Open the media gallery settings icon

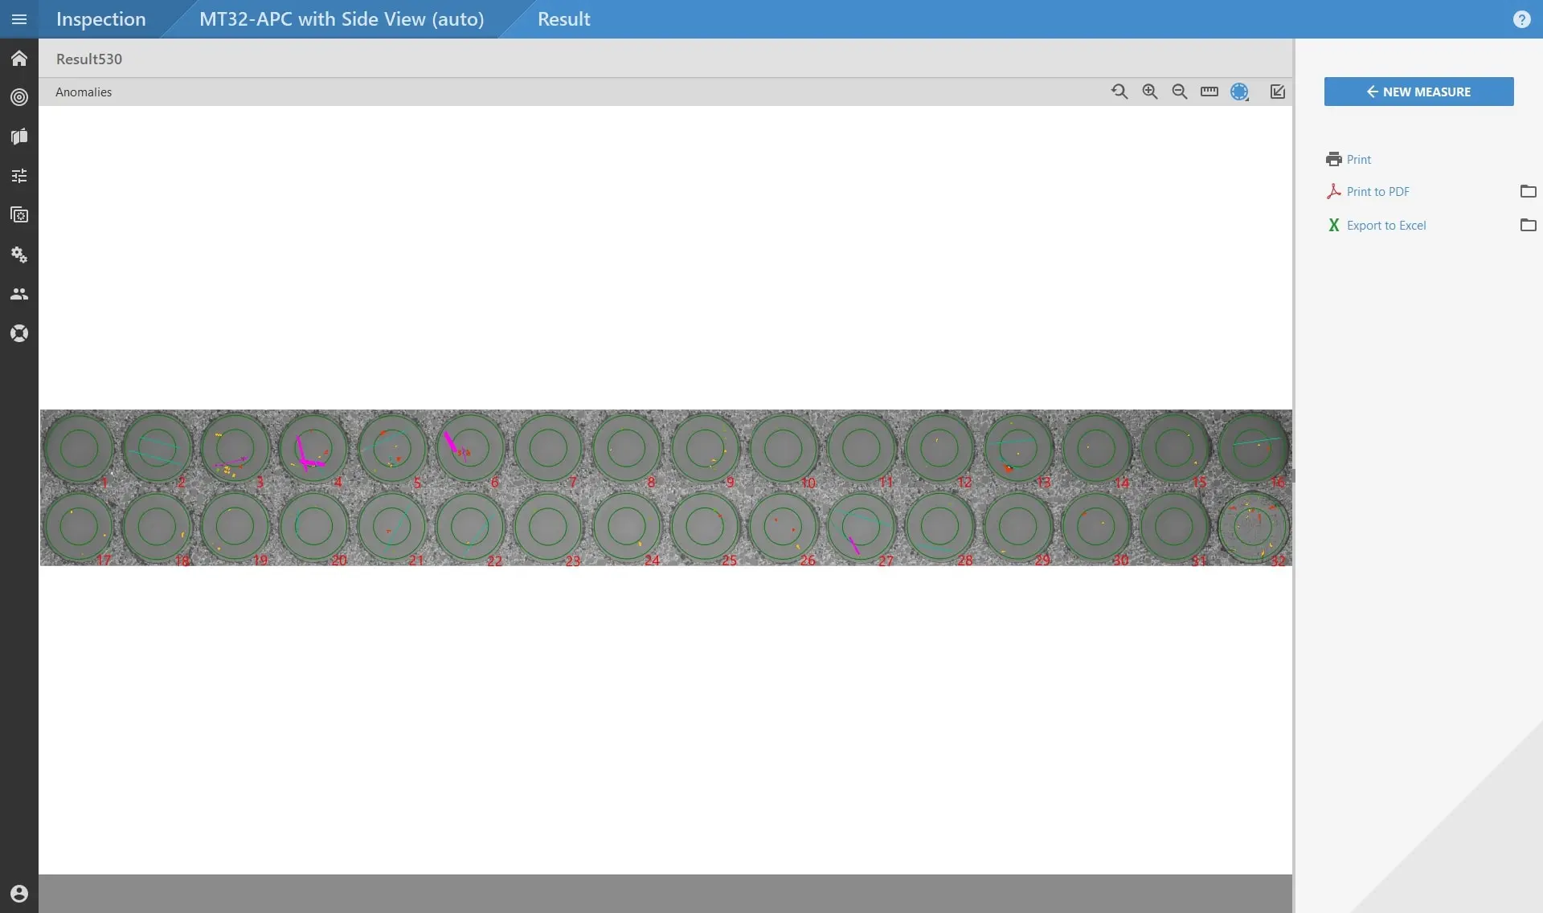click(x=18, y=214)
